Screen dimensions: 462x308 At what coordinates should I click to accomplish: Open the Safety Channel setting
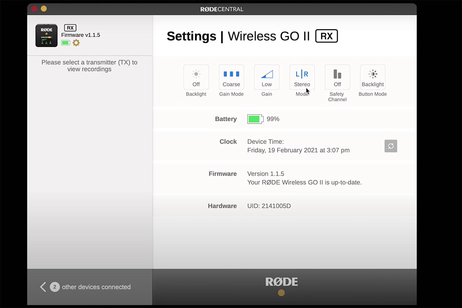[337, 77]
